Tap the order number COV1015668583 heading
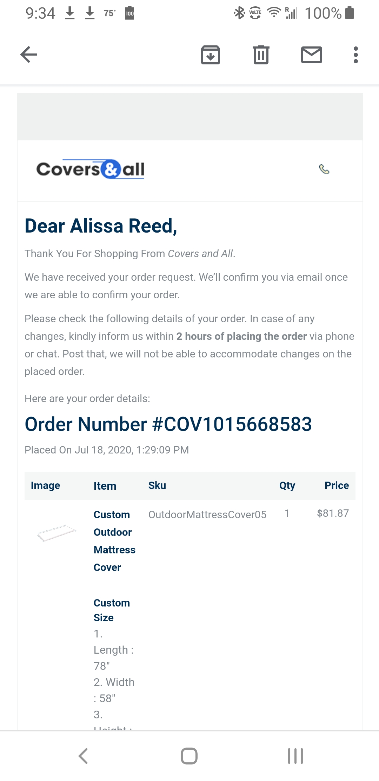Screen dimensions: 379x781 pyautogui.click(x=168, y=424)
